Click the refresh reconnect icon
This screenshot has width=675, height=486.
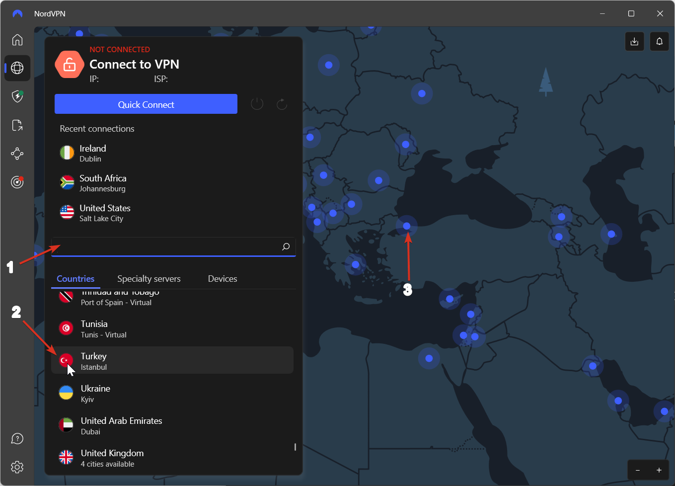[x=282, y=104]
